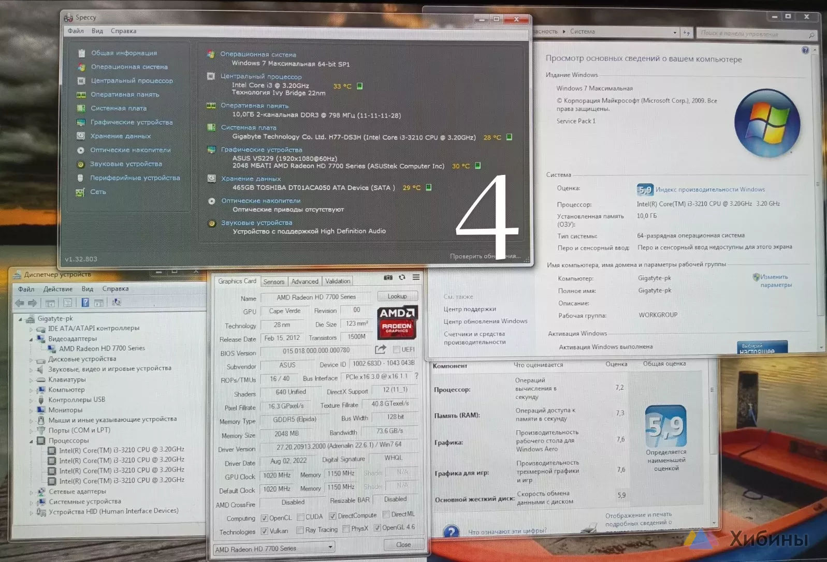Open GPU-Z hamburger menu
Viewport: 827px width, 562px height.
416,277
